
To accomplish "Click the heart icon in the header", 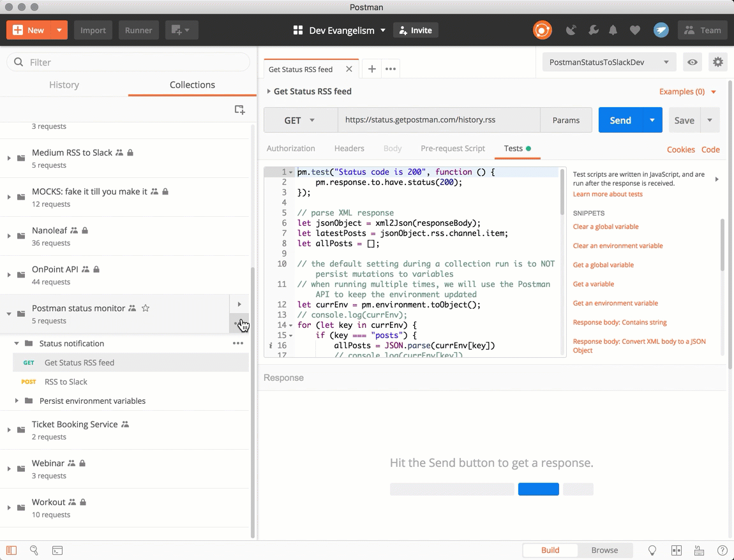I will [x=635, y=31].
